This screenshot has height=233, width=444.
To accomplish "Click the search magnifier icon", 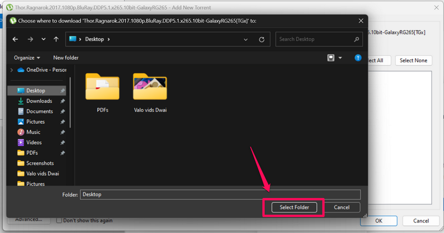I will (356, 39).
